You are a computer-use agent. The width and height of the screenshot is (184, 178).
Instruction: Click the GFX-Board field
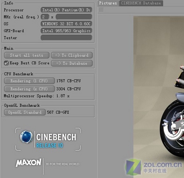(x=66, y=31)
